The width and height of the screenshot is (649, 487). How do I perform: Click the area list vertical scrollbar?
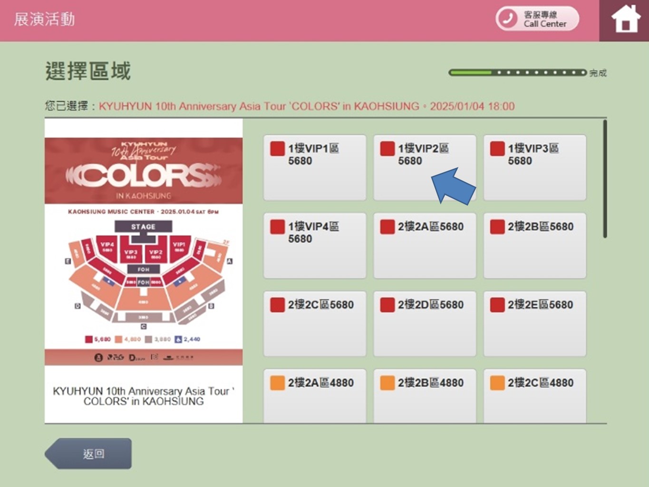click(605, 179)
